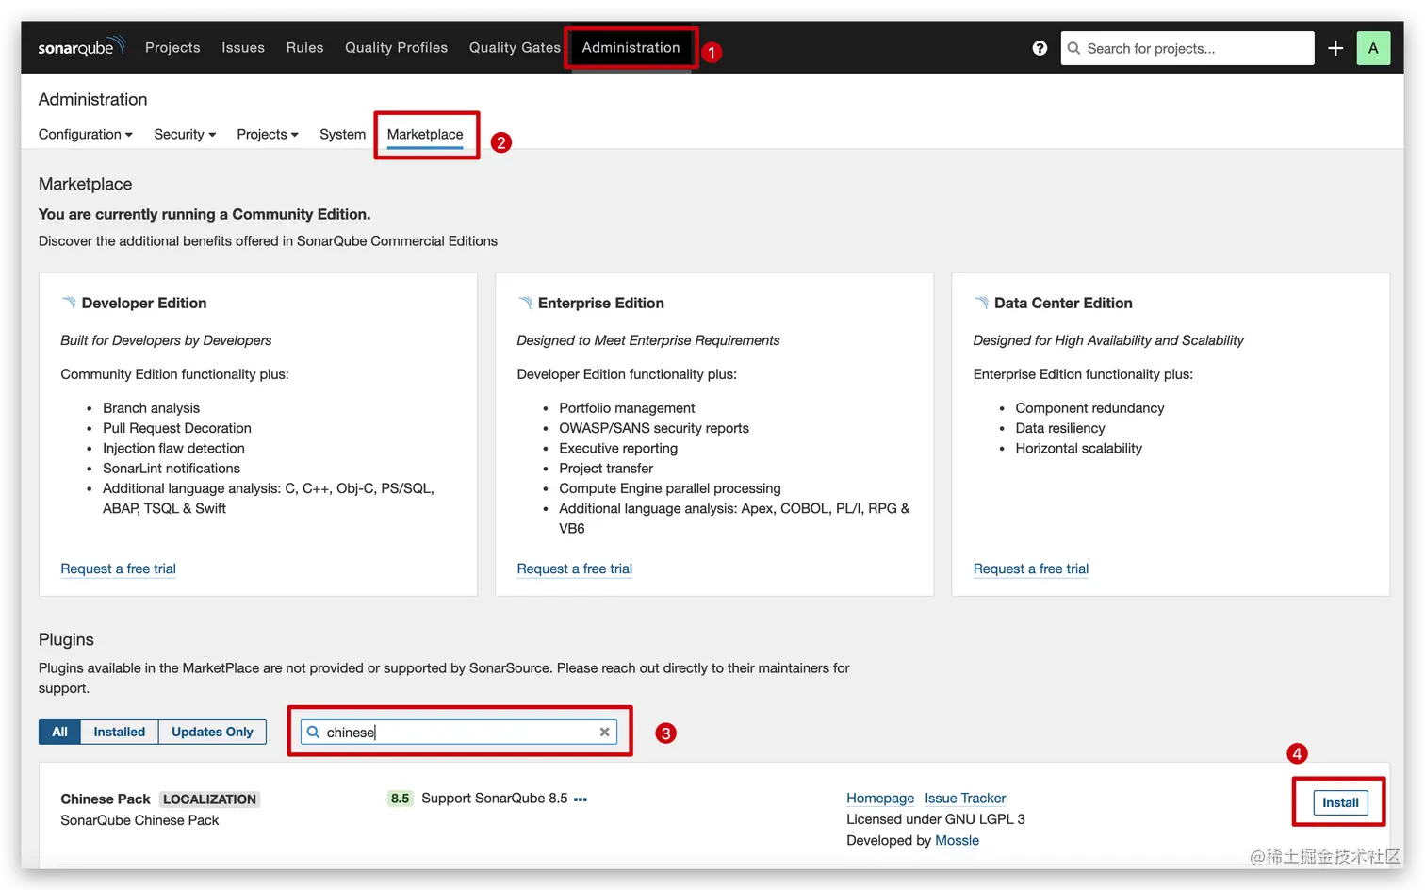
Task: Open Issues in the top navigation
Action: (x=243, y=47)
